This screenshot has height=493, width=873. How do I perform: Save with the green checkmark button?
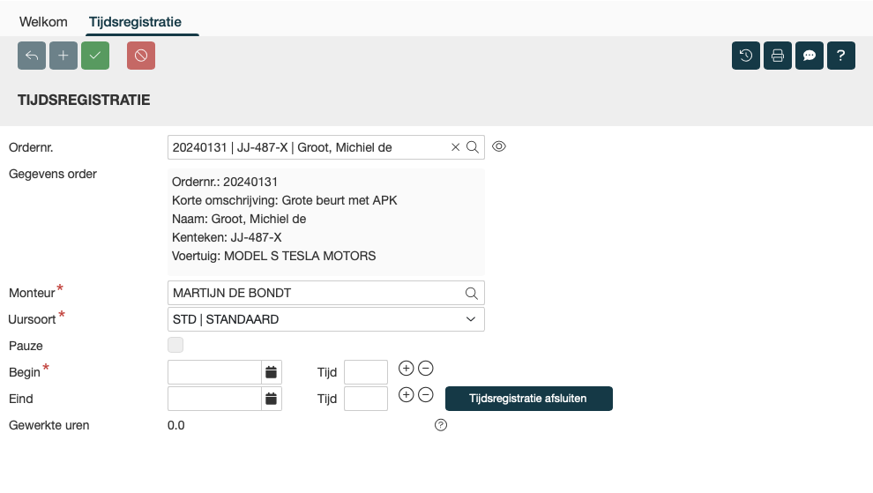(x=95, y=56)
